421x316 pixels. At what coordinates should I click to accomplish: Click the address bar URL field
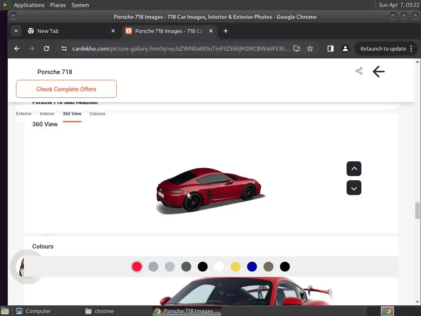pos(181,49)
